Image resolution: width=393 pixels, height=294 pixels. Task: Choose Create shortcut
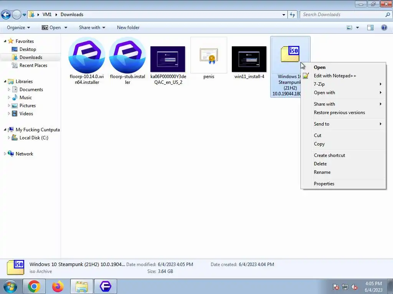pos(343,155)
